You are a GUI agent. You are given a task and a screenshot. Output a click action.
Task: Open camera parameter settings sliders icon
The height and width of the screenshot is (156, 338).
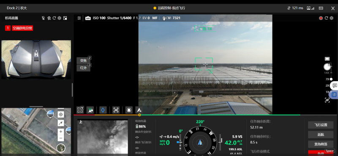coord(79,18)
